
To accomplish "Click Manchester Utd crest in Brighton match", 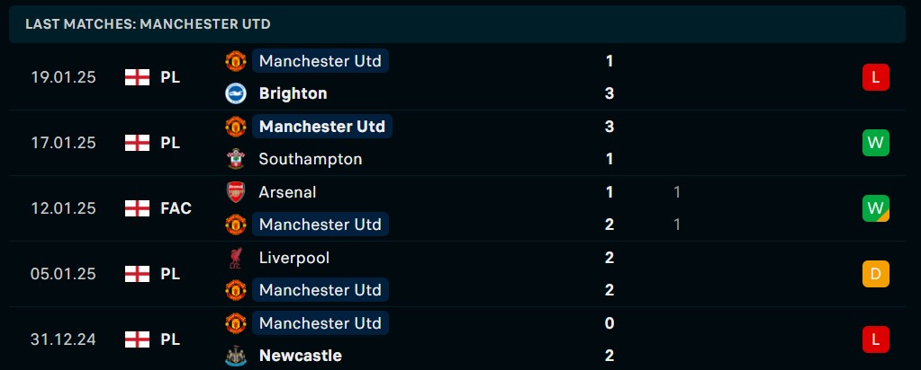I will (236, 61).
